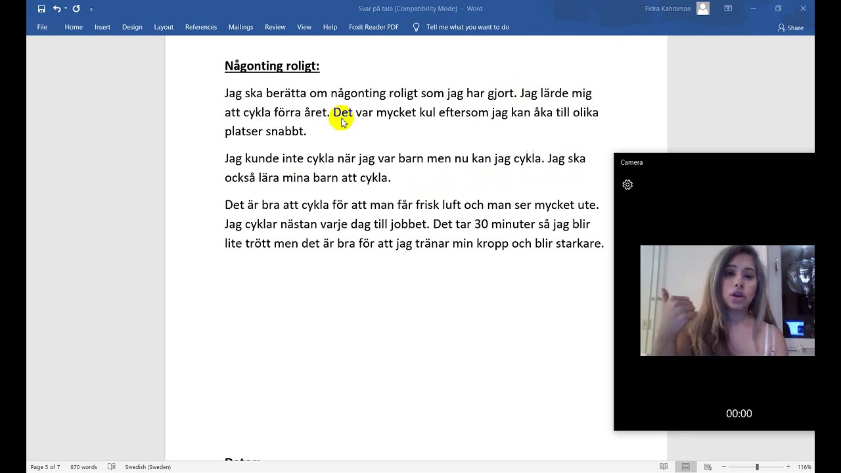Screen dimensions: 841x473
Task: Type in Tell me what you want to do
Action: (468, 27)
